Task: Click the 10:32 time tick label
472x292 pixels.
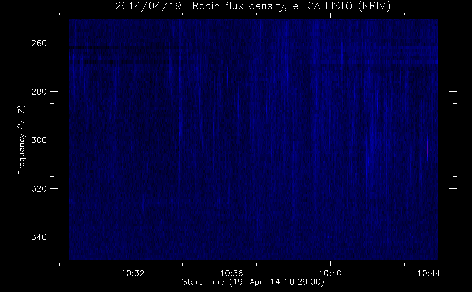Action: (x=133, y=274)
